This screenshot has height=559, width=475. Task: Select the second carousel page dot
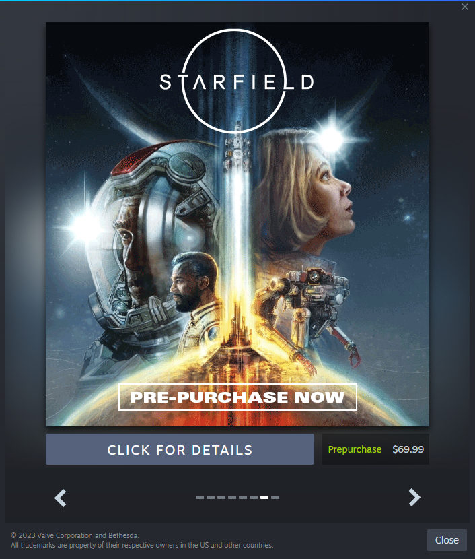point(211,497)
